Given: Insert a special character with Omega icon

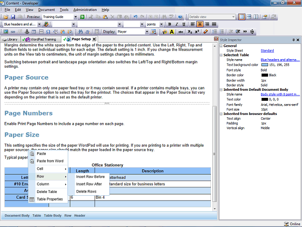Looking at the screenshot, I should click(x=48, y=32).
